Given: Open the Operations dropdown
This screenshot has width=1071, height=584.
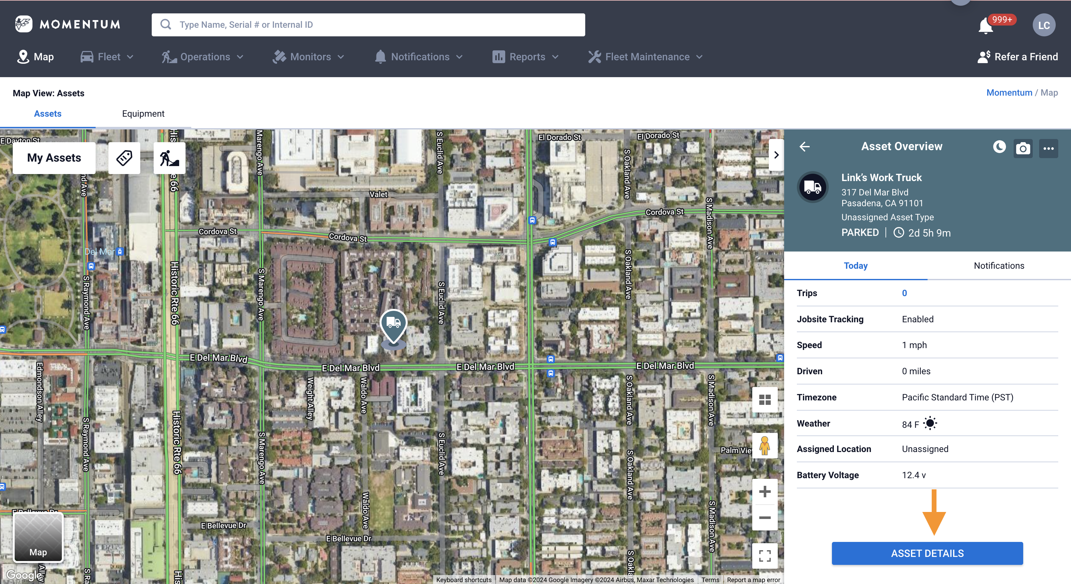Looking at the screenshot, I should pyautogui.click(x=203, y=57).
